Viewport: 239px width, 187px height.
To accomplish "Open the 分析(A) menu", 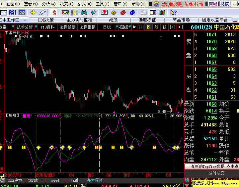I will pos(49,4).
